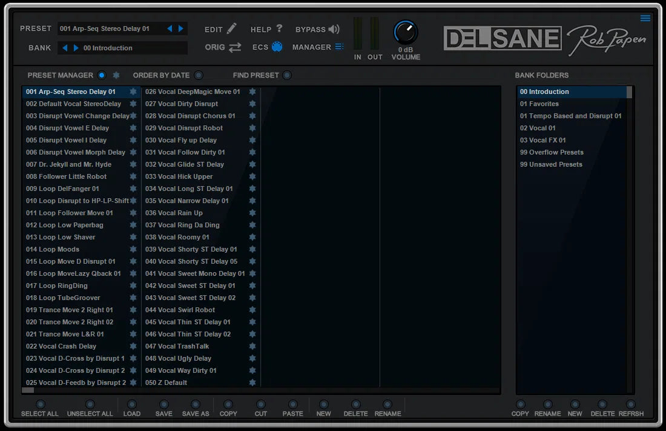The height and width of the screenshot is (431, 666).
Task: Open the hamburger menu in the top-right corner
Action: 645,18
